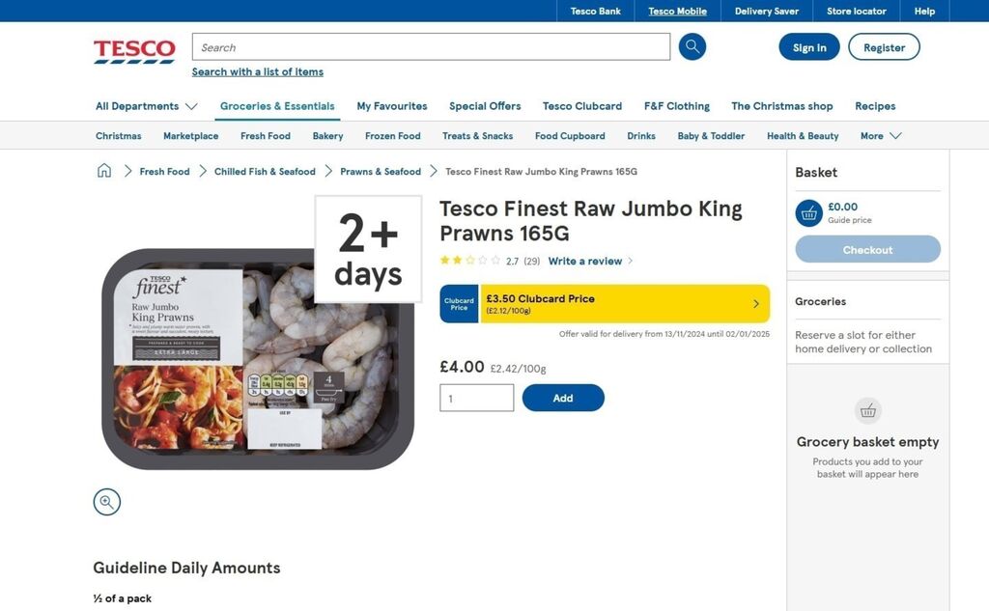Expand the More categories menu
Screen dimensions: 989x611
pos(880,136)
